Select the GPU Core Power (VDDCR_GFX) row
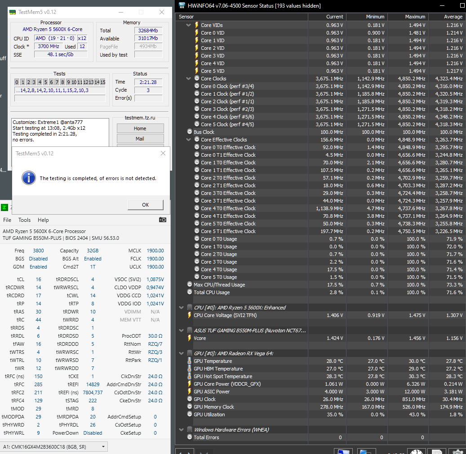 321,383
